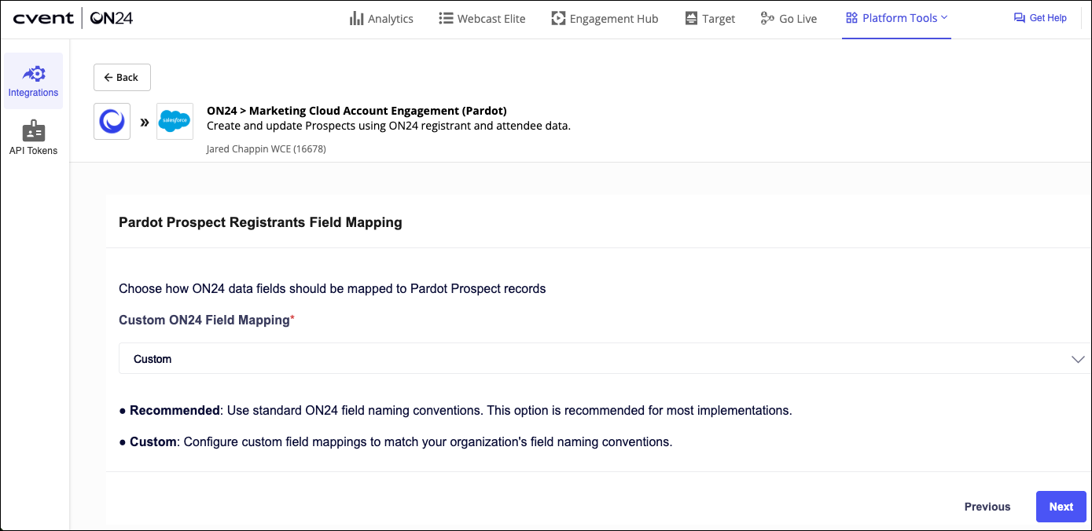Screen dimensions: 1092x531
Task: Click the Engagement Hub play icon
Action: click(x=558, y=18)
